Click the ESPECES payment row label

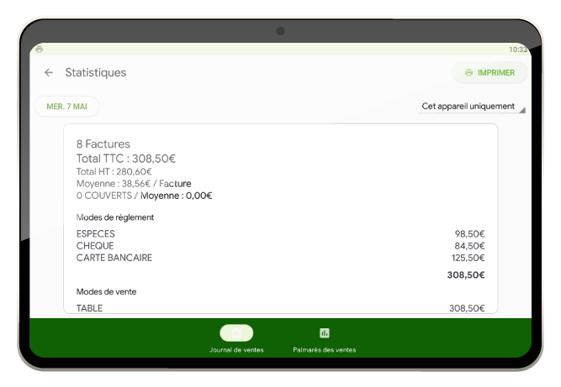[96, 234]
